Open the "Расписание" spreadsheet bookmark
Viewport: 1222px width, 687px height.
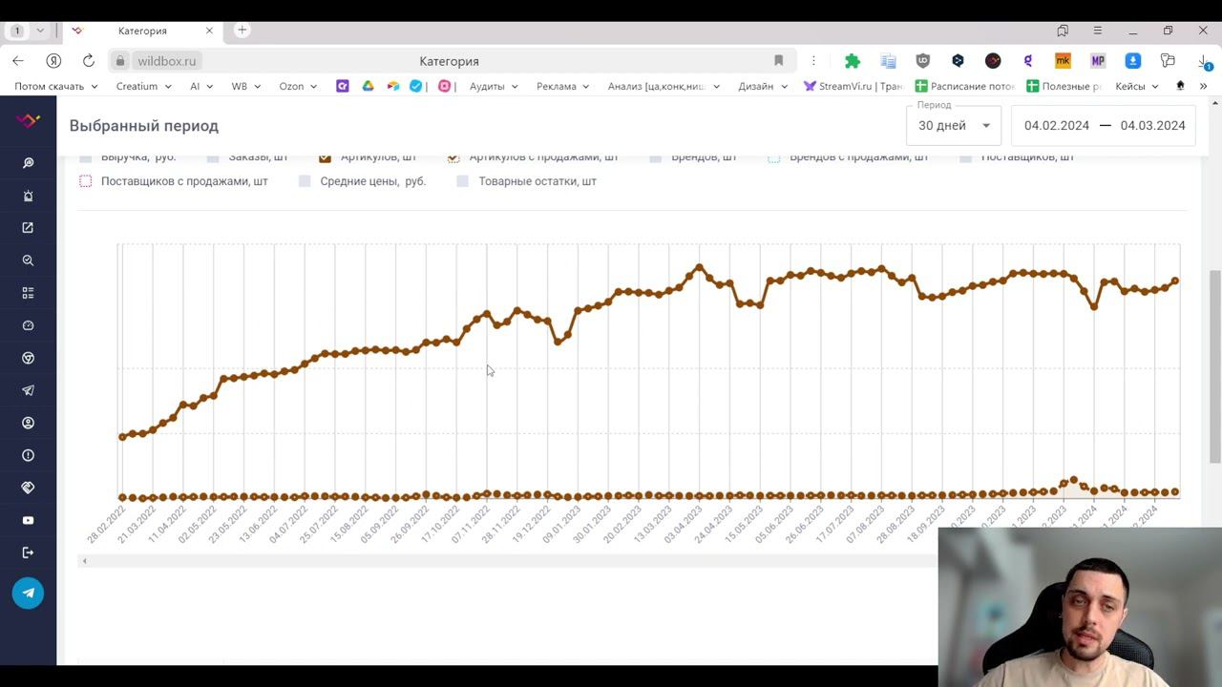coord(964,86)
